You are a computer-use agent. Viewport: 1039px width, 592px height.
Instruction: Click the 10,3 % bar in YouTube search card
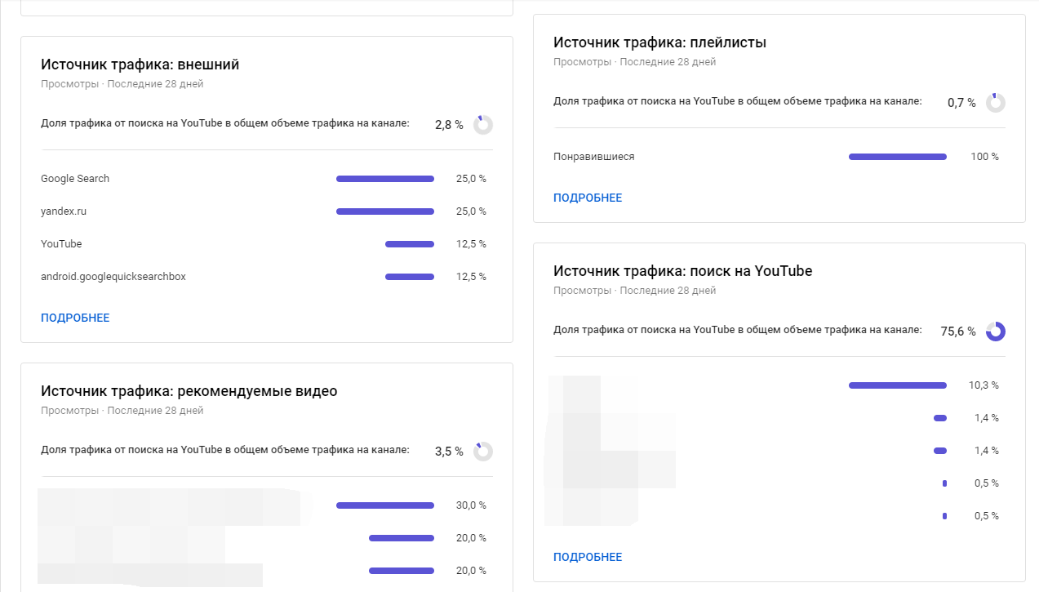tap(898, 385)
